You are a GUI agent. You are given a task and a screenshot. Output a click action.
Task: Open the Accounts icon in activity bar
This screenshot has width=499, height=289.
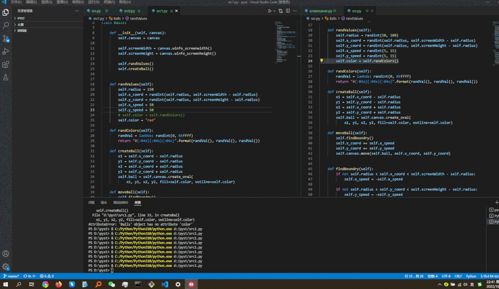(6, 253)
